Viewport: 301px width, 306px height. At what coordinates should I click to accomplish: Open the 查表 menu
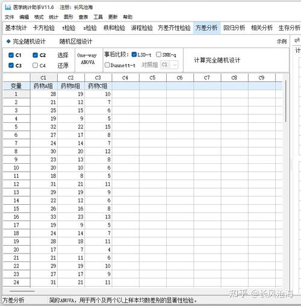pos(83,17)
